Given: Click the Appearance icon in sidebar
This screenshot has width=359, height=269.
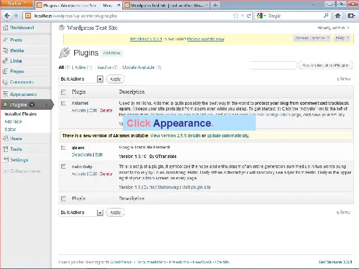Looking at the screenshot, I should click(6, 94).
